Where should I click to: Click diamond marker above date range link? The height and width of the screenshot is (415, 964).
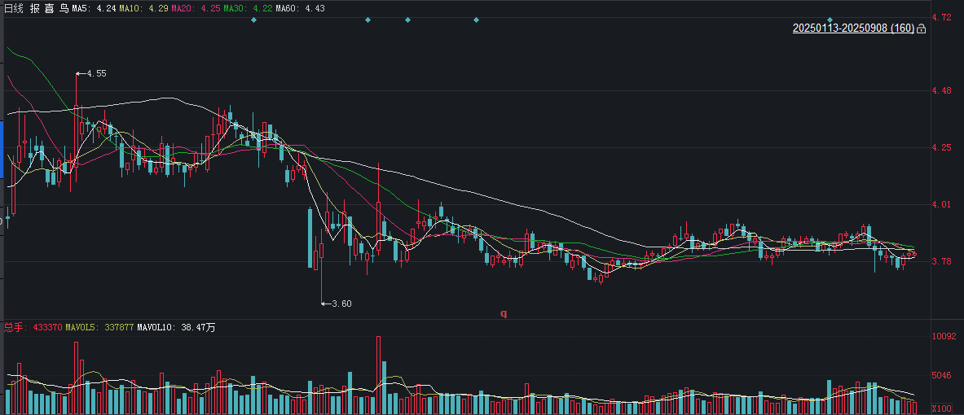pyautogui.click(x=830, y=20)
